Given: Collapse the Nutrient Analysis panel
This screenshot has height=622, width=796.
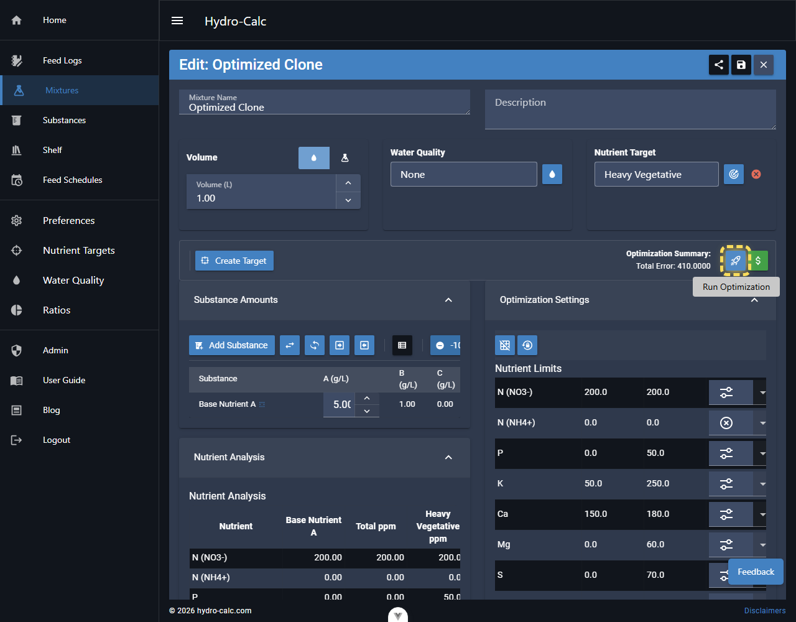Looking at the screenshot, I should coord(448,457).
